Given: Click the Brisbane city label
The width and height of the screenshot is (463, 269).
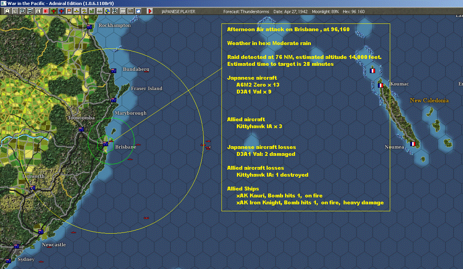Looking at the screenshot, I should (126, 147).
